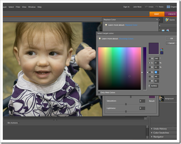Click the small blue web-safe color square

(162, 53)
